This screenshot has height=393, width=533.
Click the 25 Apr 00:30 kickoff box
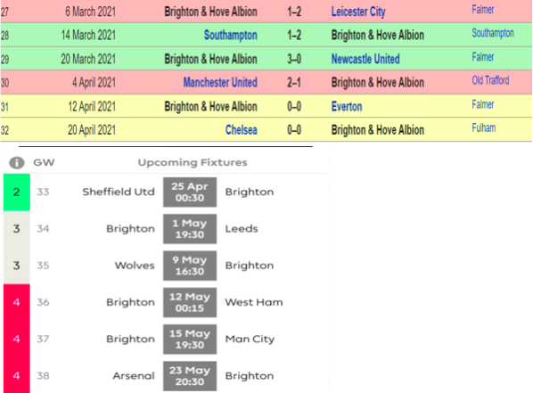[x=190, y=192]
